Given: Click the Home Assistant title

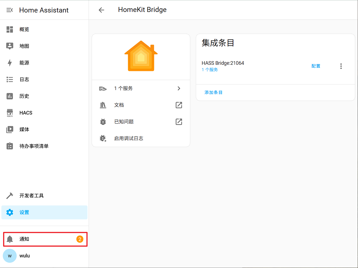Looking at the screenshot, I should click(44, 10).
